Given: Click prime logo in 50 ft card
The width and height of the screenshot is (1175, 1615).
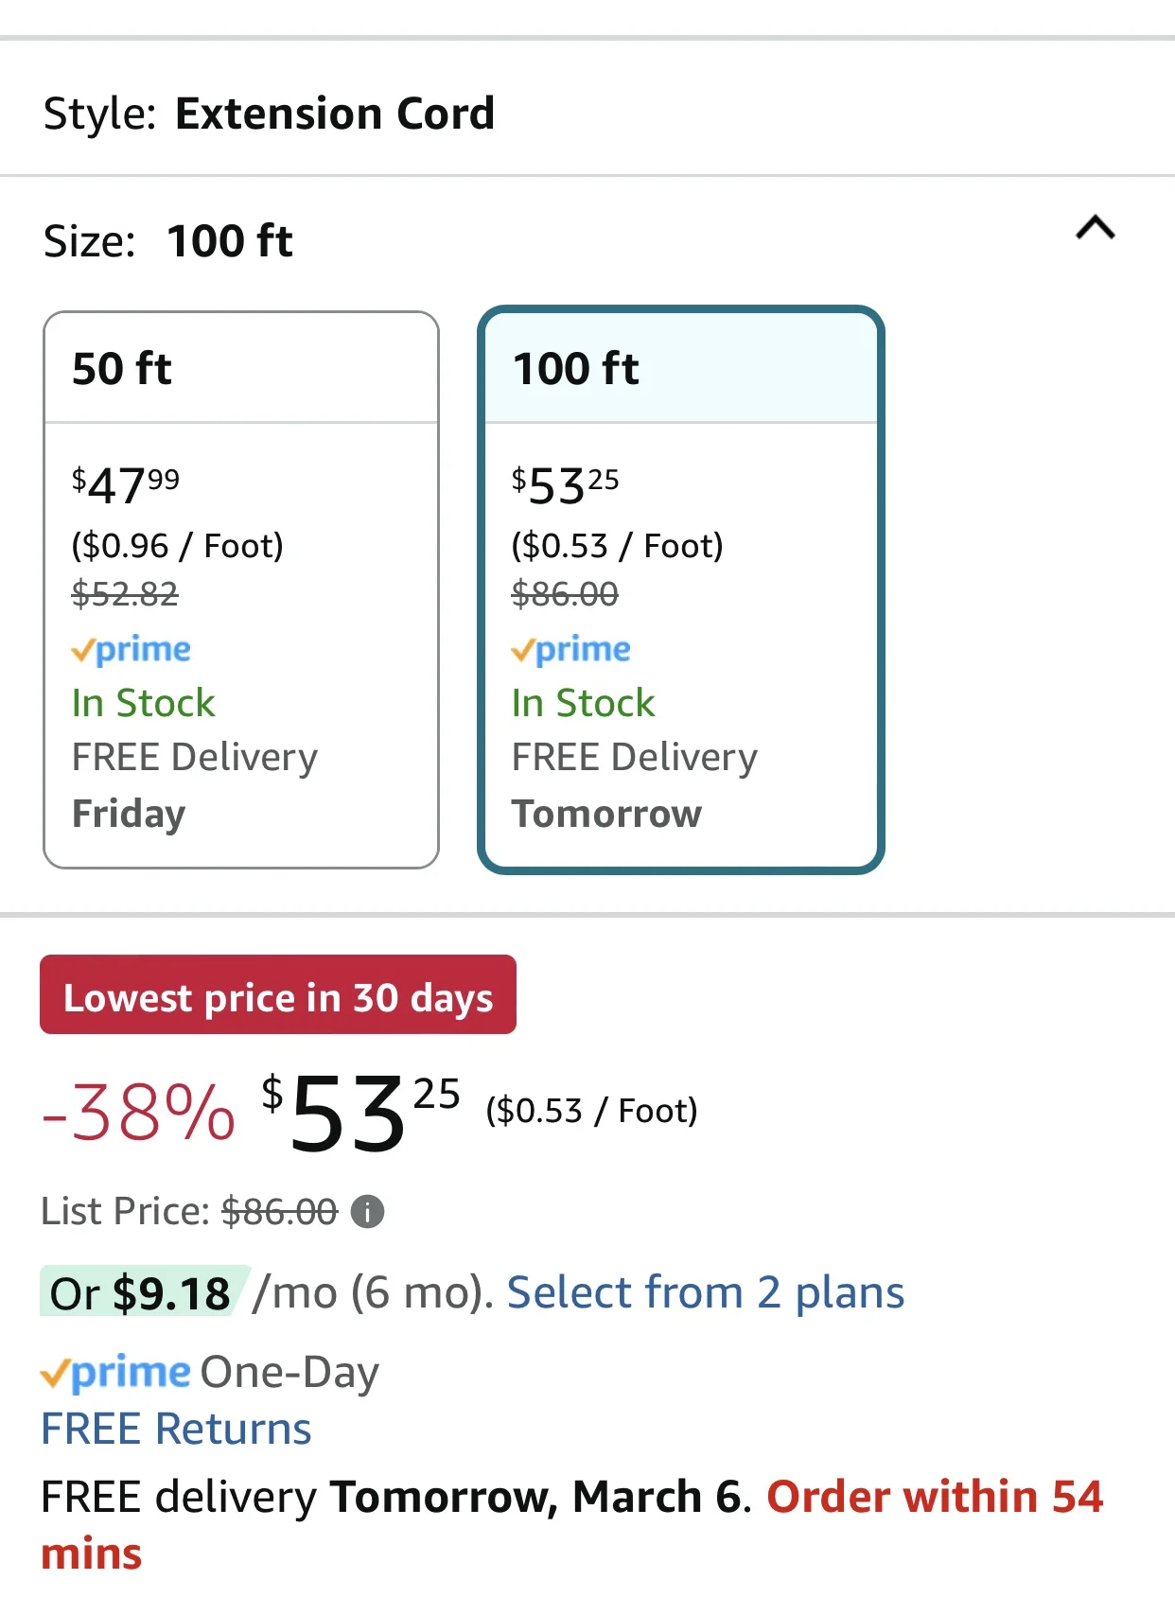Looking at the screenshot, I should click(x=132, y=649).
